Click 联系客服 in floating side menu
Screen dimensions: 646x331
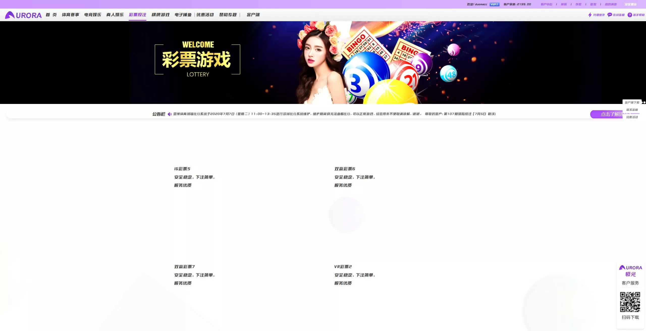632,110
